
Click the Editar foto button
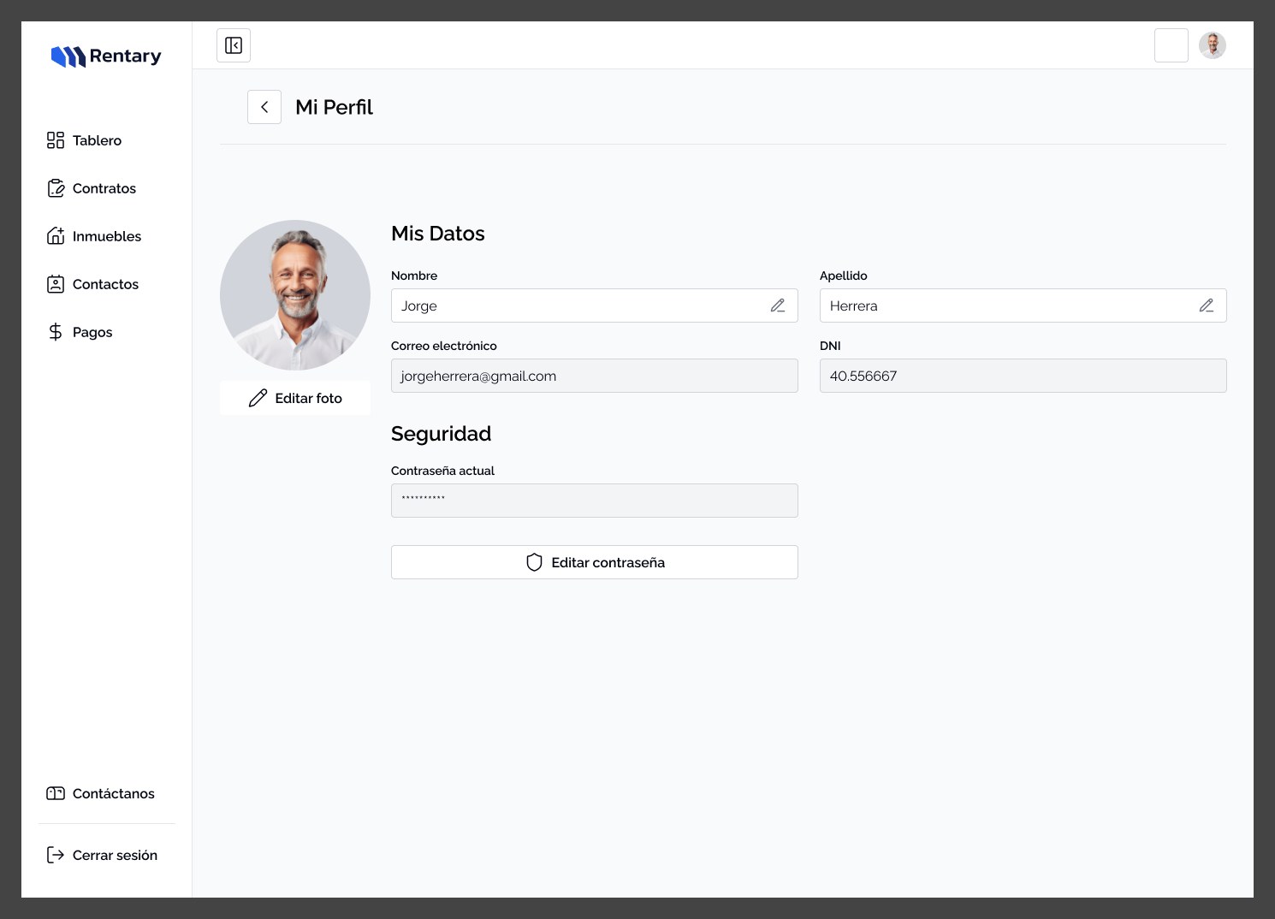click(295, 398)
